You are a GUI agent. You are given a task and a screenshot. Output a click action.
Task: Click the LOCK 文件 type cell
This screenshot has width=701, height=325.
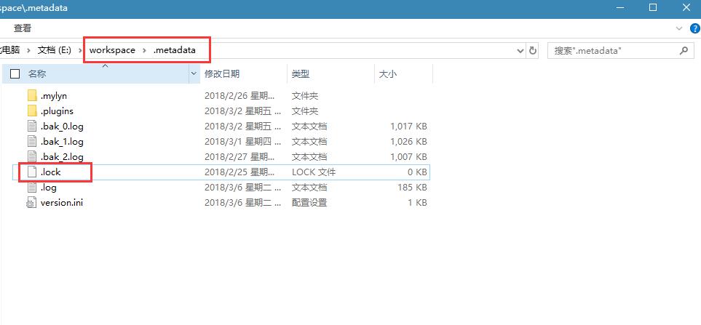(314, 172)
